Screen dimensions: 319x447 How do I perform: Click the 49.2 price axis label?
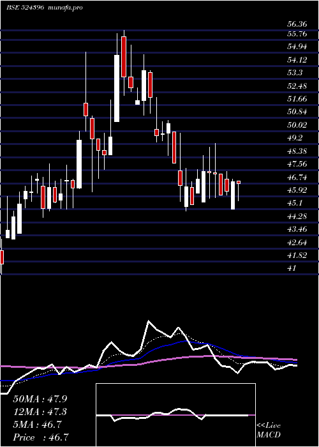(x=295, y=138)
